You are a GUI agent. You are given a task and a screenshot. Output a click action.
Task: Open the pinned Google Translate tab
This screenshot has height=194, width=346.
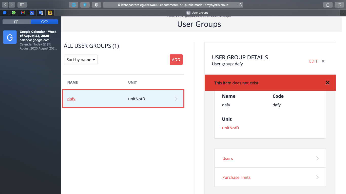click(41, 13)
